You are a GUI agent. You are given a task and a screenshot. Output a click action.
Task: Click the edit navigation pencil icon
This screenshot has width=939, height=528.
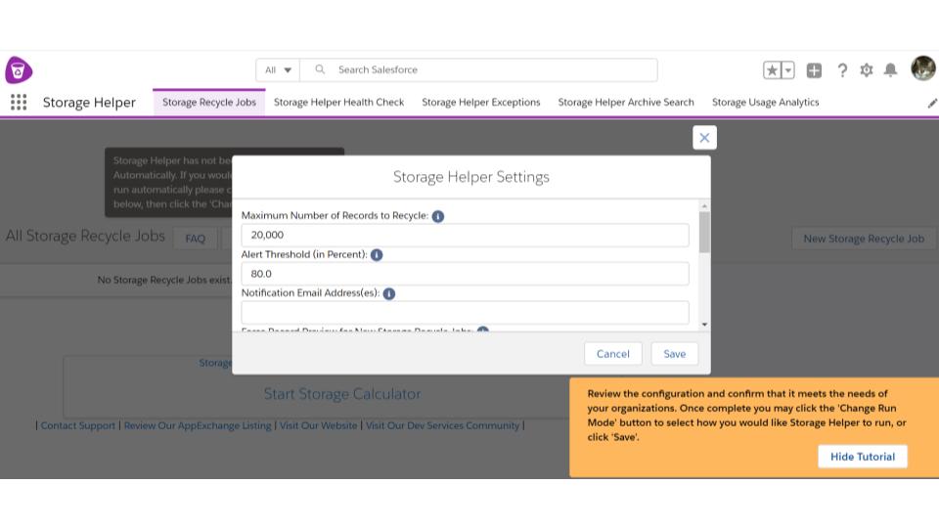[x=932, y=103]
